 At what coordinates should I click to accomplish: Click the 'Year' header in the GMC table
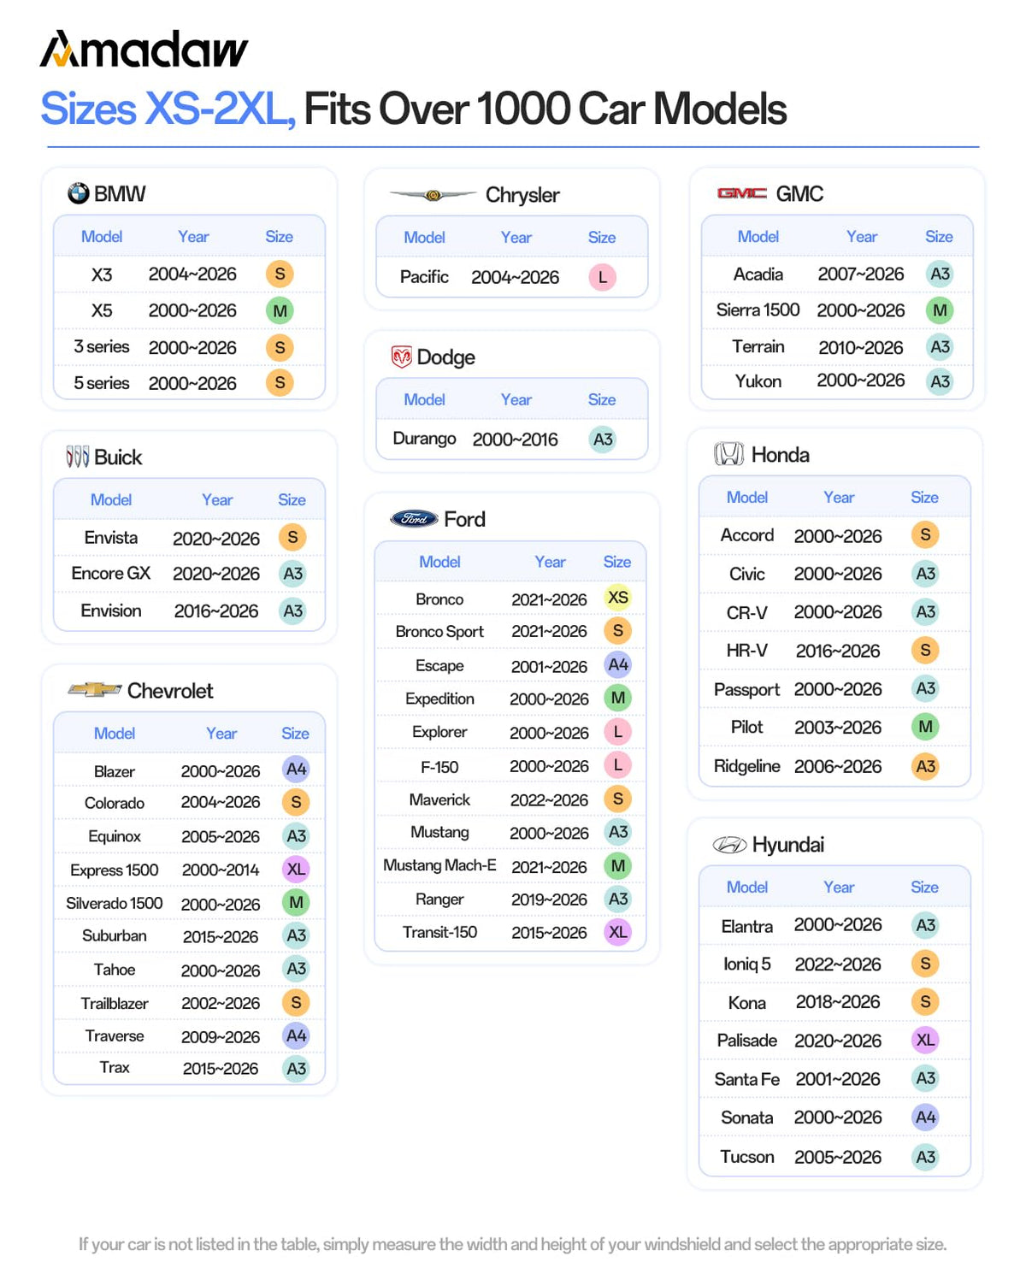coord(862,237)
